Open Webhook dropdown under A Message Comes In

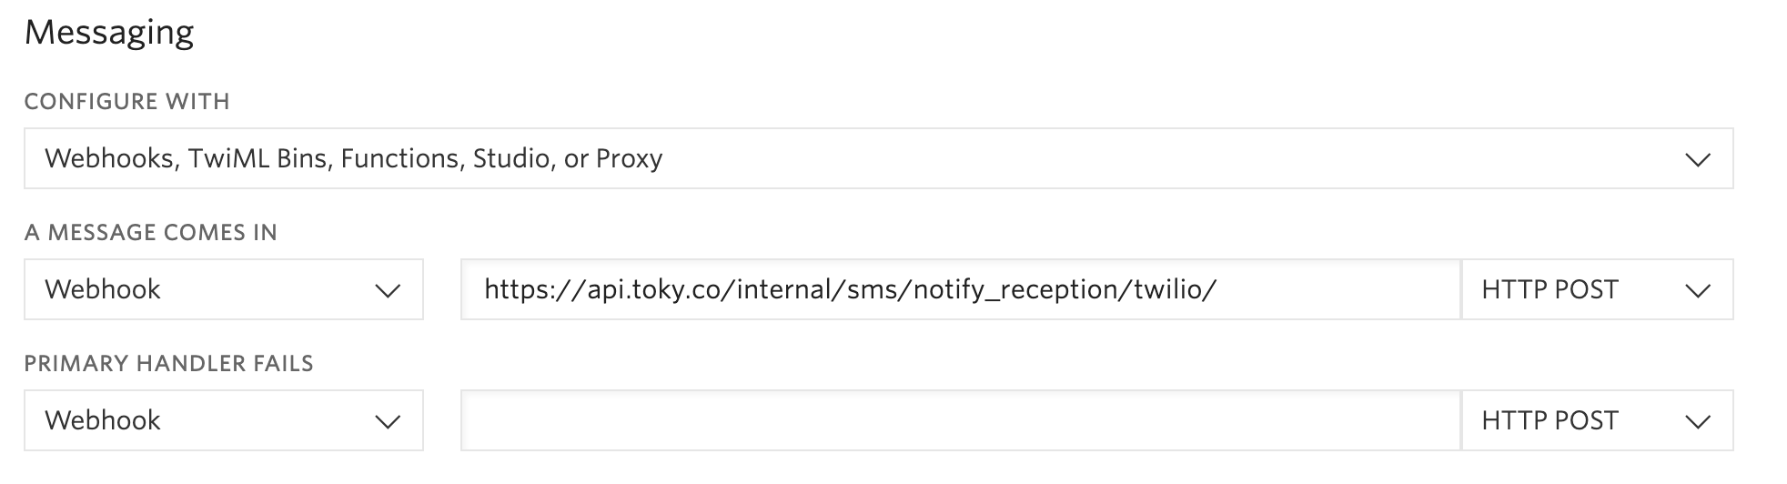click(223, 289)
